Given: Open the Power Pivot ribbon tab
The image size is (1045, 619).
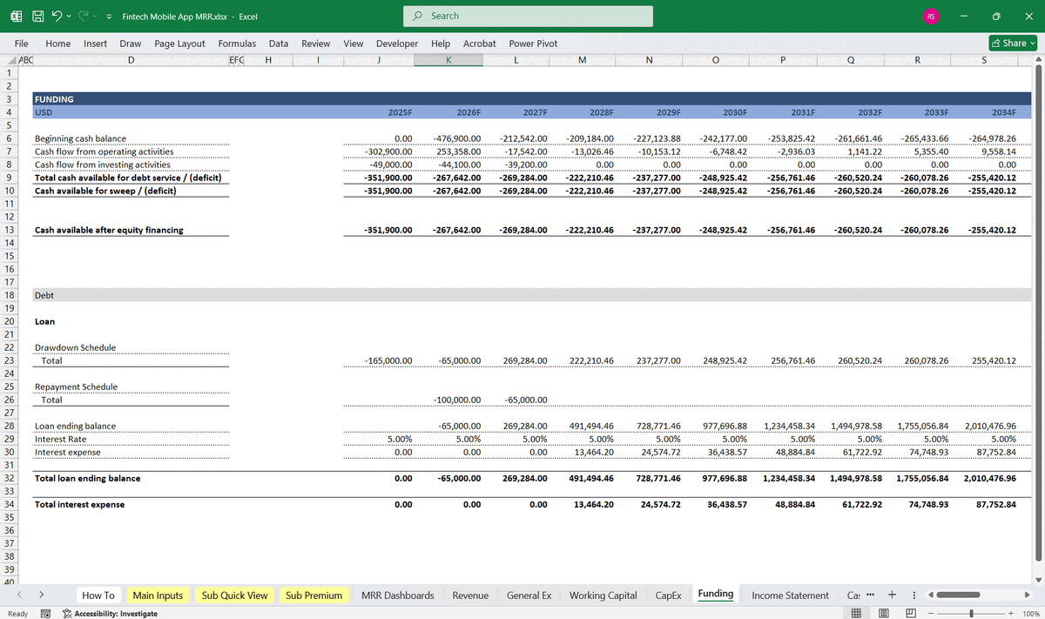Looking at the screenshot, I should tap(532, 43).
